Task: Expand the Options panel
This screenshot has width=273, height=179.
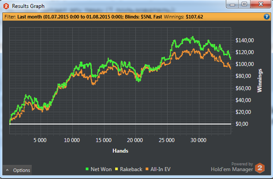Action: tap(17, 170)
